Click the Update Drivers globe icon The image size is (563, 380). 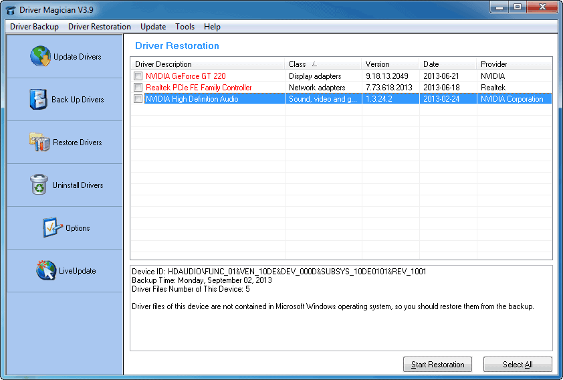(x=40, y=57)
